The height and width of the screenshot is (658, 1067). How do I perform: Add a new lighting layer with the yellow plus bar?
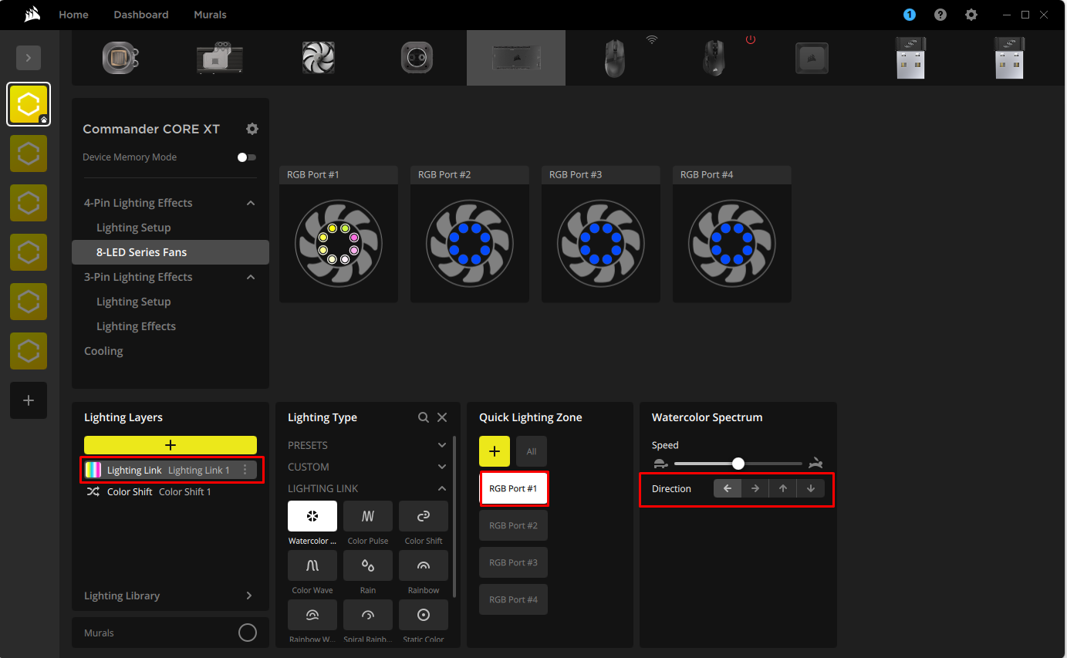[171, 445]
